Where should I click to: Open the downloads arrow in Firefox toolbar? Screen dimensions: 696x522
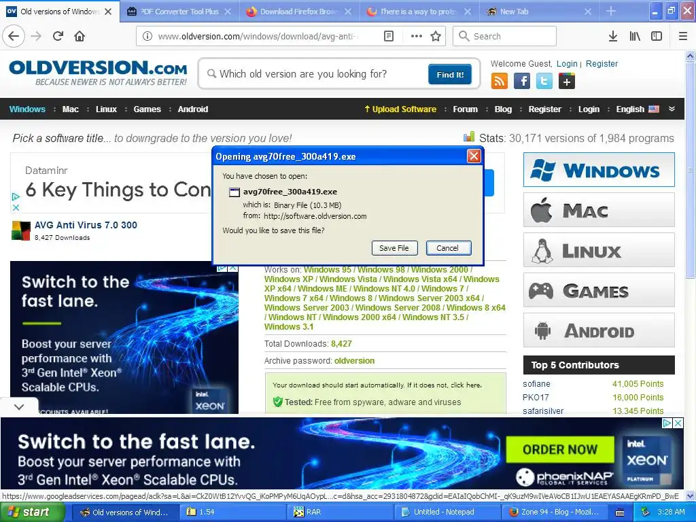click(x=613, y=36)
